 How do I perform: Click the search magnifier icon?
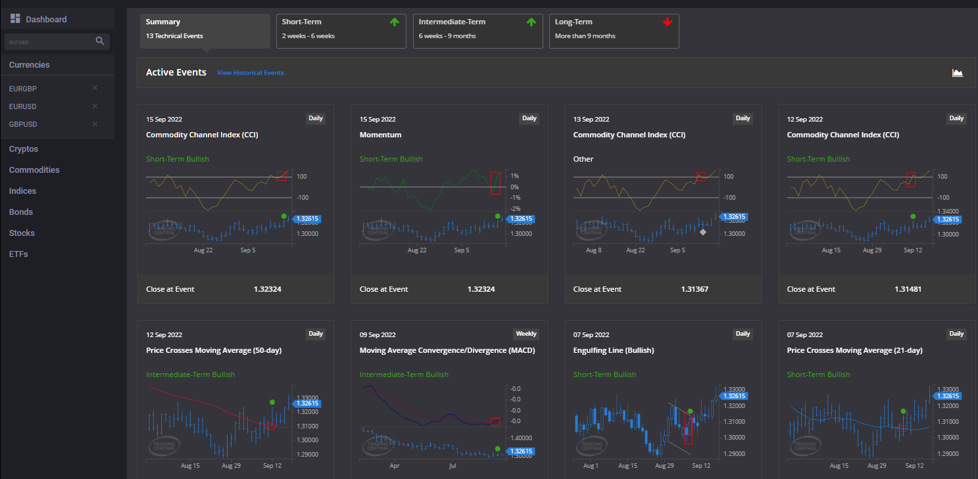100,41
